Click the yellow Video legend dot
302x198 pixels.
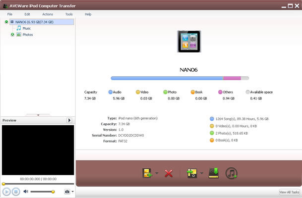click(138, 92)
